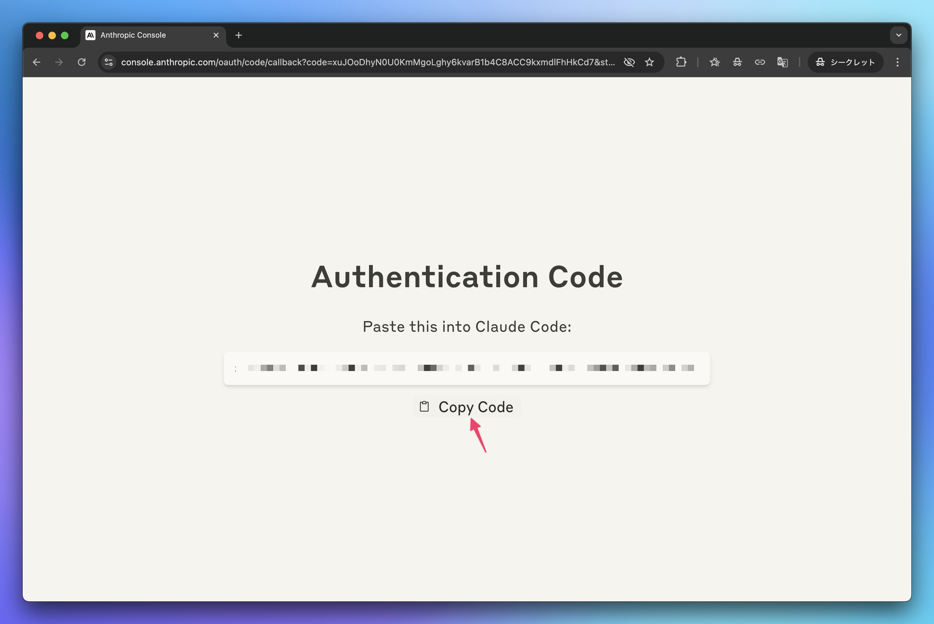Bookmark this page with star icon
Image resolution: width=934 pixels, height=624 pixels.
click(x=649, y=62)
